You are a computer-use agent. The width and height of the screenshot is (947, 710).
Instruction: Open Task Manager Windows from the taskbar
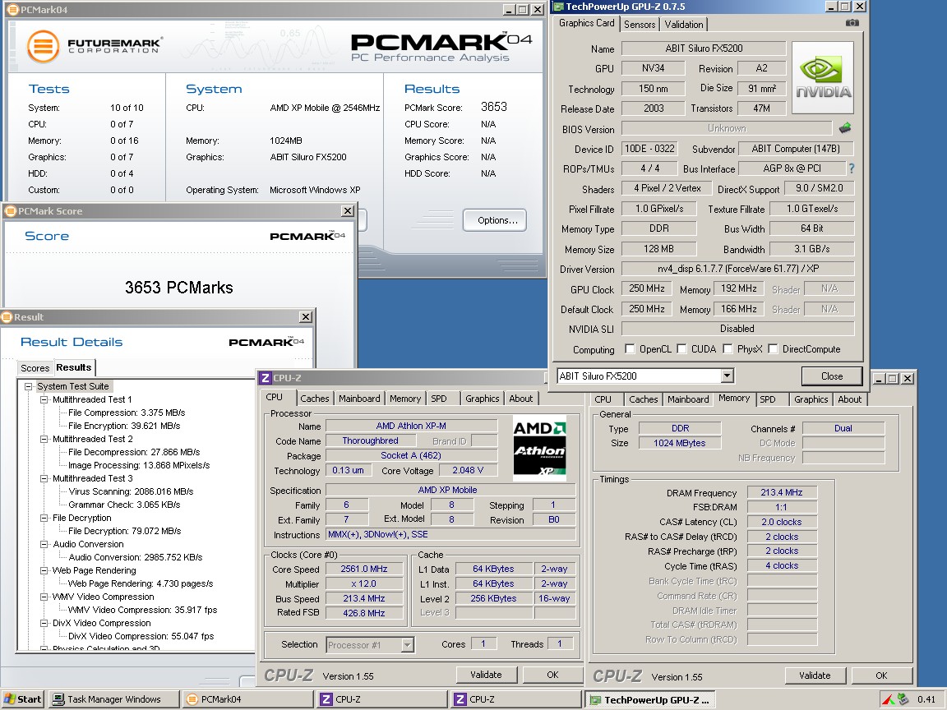[114, 699]
